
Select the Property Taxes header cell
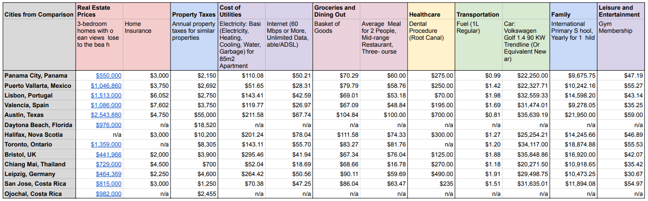[194, 11]
